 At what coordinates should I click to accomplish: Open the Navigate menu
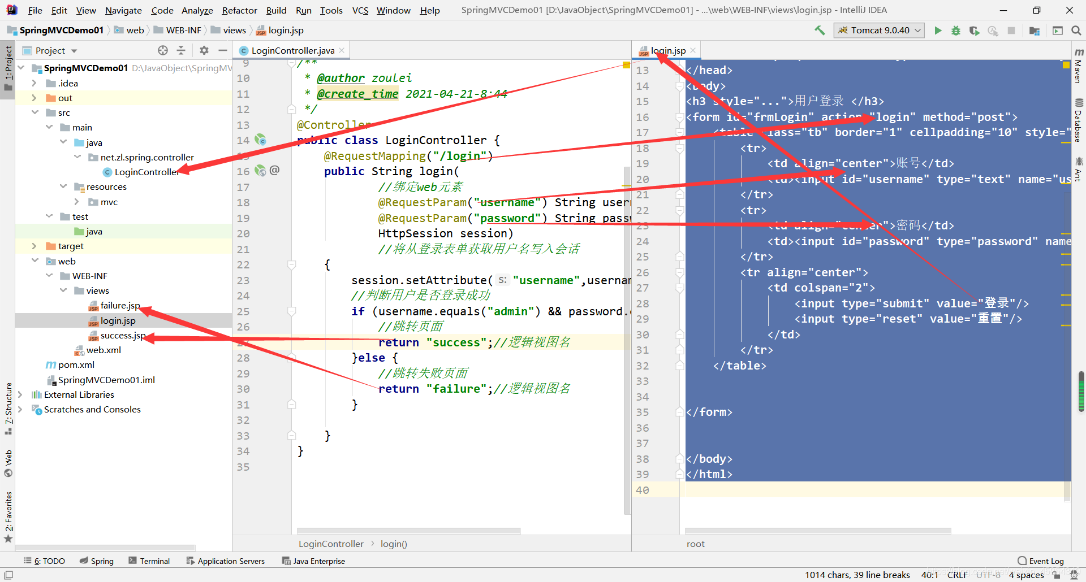[123, 10]
